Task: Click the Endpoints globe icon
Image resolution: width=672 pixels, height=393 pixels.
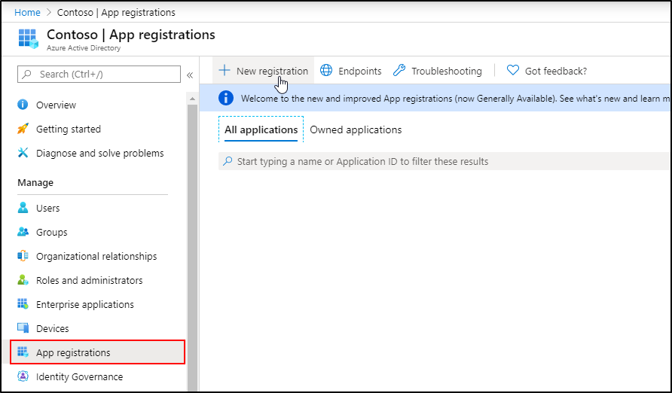Action: [326, 70]
